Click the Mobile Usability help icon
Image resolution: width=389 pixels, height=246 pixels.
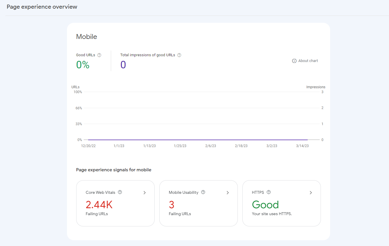203,192
